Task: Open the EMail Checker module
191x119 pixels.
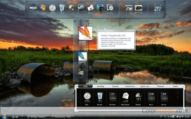Action: (x=126, y=98)
